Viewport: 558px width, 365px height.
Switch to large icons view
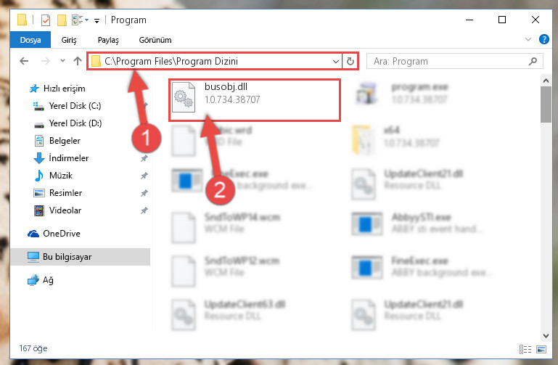click(x=541, y=349)
